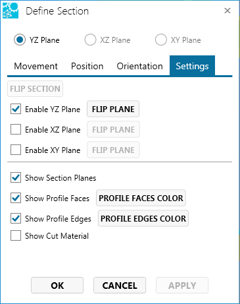Enable the XY Plane checkbox
The width and height of the screenshot is (240, 304).
[16, 150]
